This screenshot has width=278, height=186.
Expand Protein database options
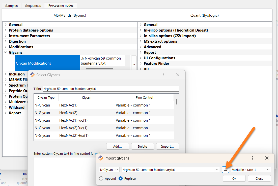[x=6, y=30]
